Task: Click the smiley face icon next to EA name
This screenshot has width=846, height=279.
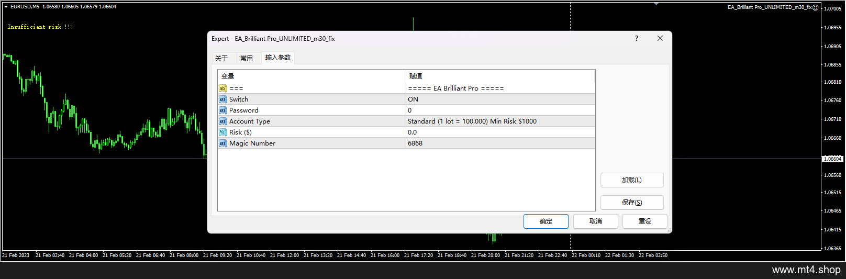Action: pos(816,7)
